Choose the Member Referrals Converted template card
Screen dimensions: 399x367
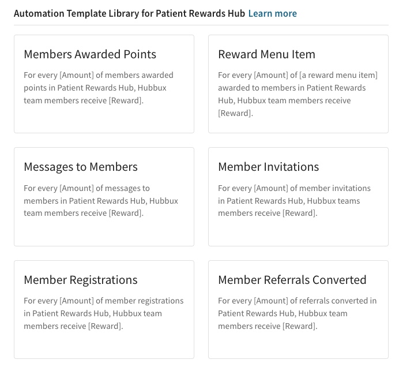(x=298, y=309)
